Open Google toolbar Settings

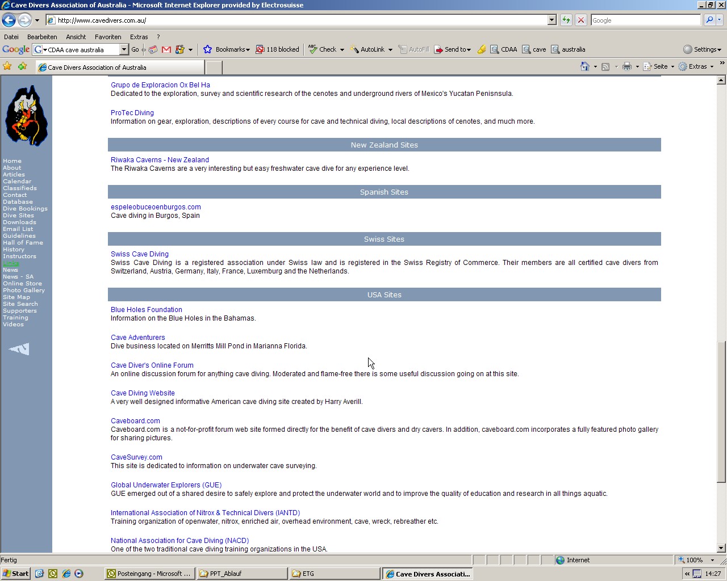pos(702,49)
